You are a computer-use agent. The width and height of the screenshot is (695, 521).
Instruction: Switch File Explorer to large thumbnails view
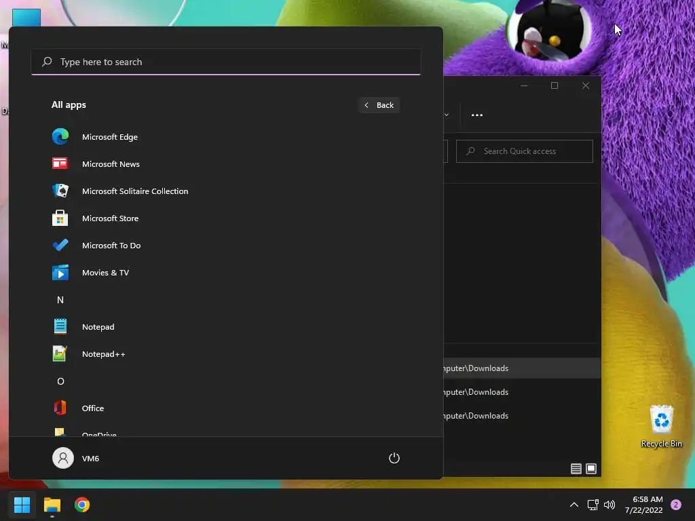(x=591, y=469)
